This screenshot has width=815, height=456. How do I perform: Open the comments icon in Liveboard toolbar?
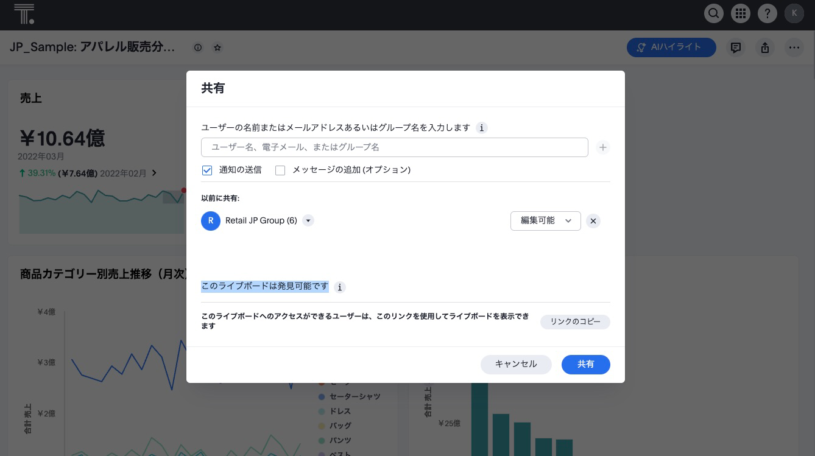[736, 47]
